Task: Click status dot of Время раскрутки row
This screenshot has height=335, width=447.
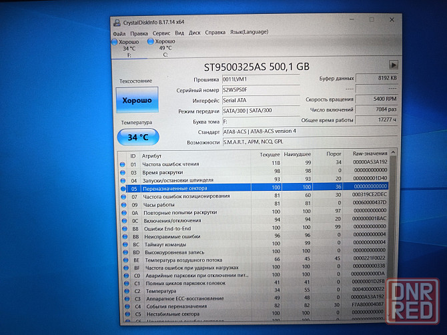Action: pos(123,172)
